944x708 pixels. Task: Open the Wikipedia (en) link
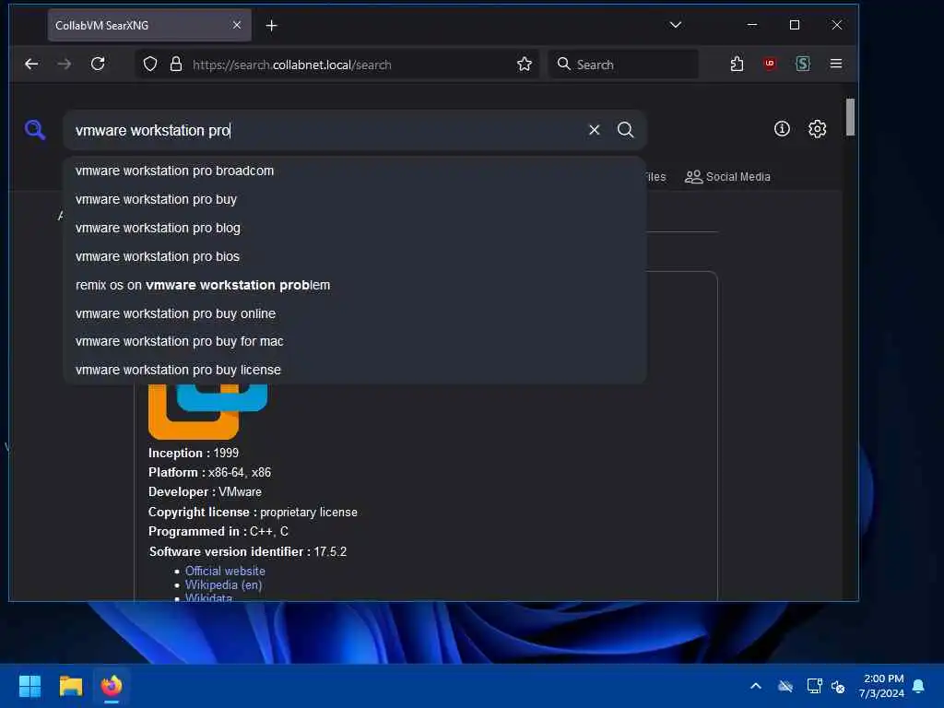click(223, 585)
